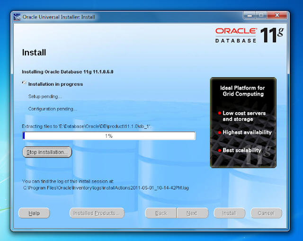Click the window title 'Oracle Universal Installer: Install'
Screen dimensions: 303x241
pyautogui.click(x=59, y=17)
